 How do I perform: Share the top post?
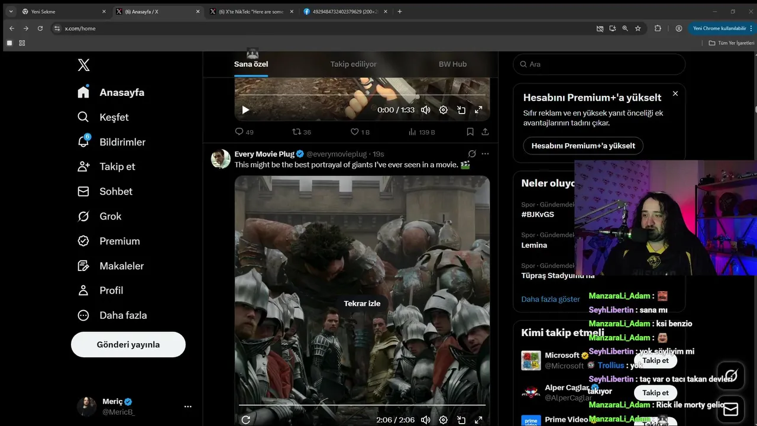click(x=485, y=132)
